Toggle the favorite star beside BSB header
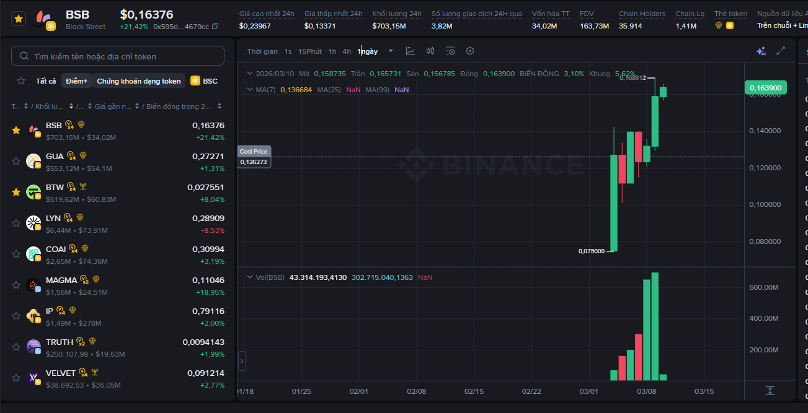808x413 pixels. [x=19, y=19]
